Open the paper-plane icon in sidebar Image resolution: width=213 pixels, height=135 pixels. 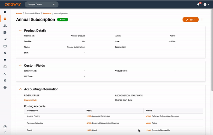[x=5, y=39]
